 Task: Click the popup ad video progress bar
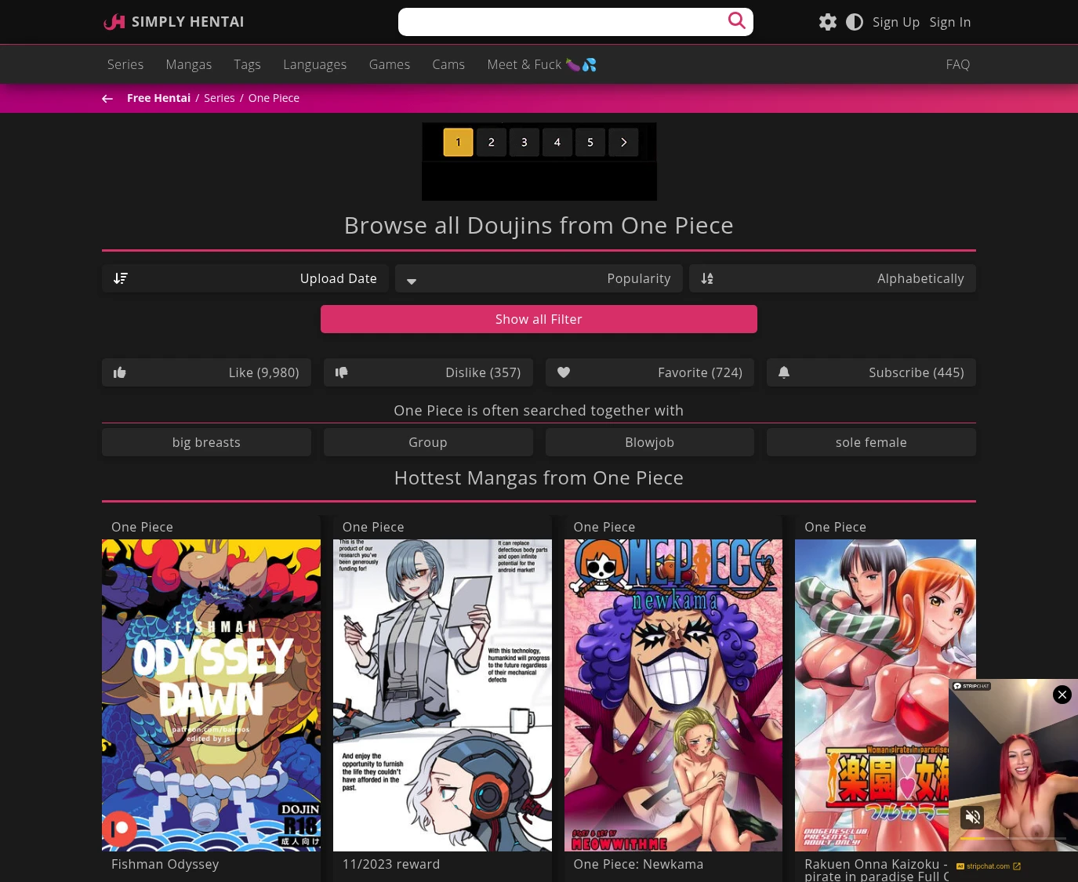[1013, 838]
